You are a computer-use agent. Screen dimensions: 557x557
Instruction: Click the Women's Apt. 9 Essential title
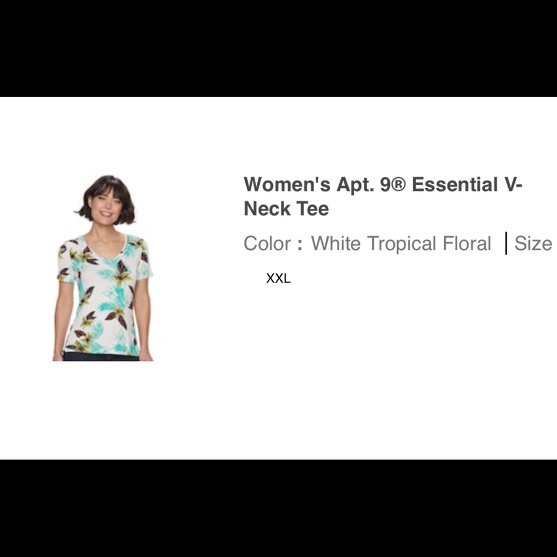click(x=383, y=196)
